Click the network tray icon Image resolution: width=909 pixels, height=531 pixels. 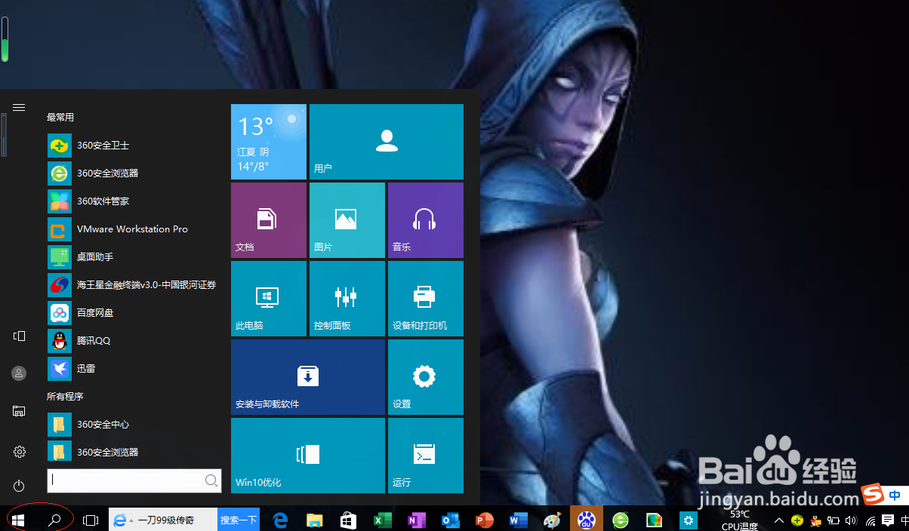(x=870, y=520)
